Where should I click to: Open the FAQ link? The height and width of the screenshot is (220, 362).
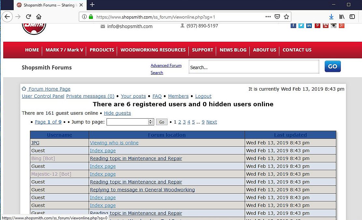click(157, 96)
